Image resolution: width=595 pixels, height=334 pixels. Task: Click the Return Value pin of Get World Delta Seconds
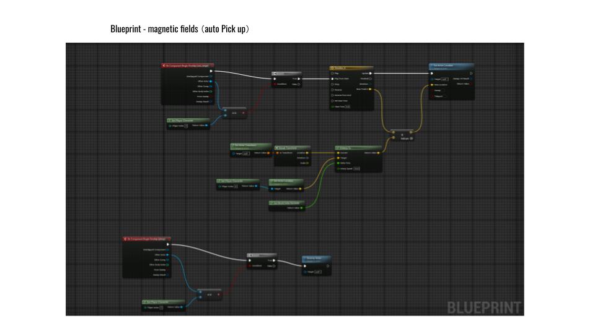[x=303, y=208]
